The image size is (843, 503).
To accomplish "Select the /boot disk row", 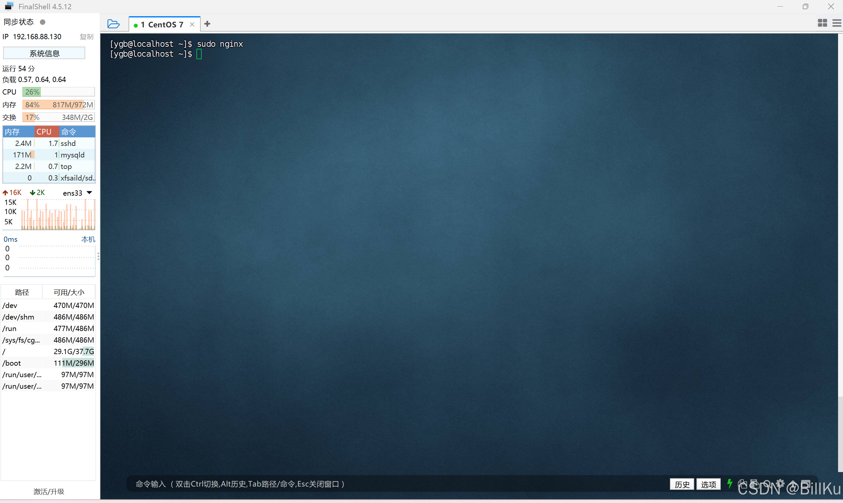I will coord(48,363).
